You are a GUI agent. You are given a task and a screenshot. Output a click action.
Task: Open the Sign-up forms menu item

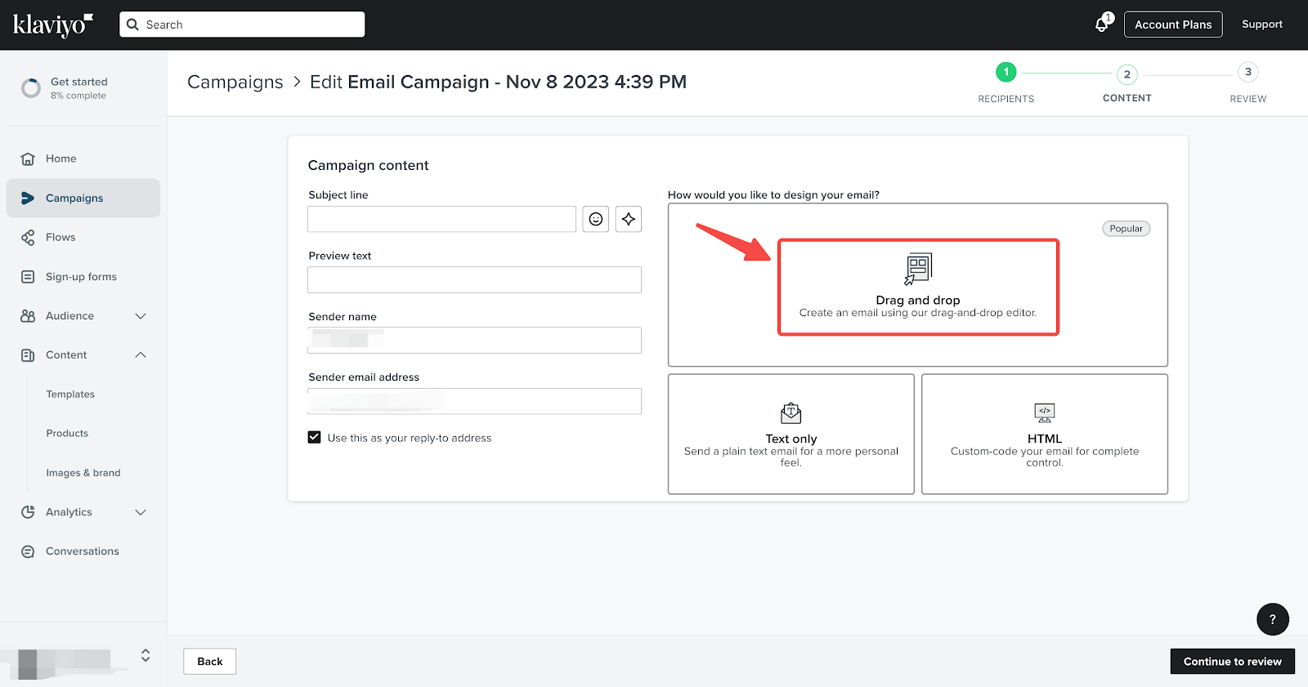point(83,277)
